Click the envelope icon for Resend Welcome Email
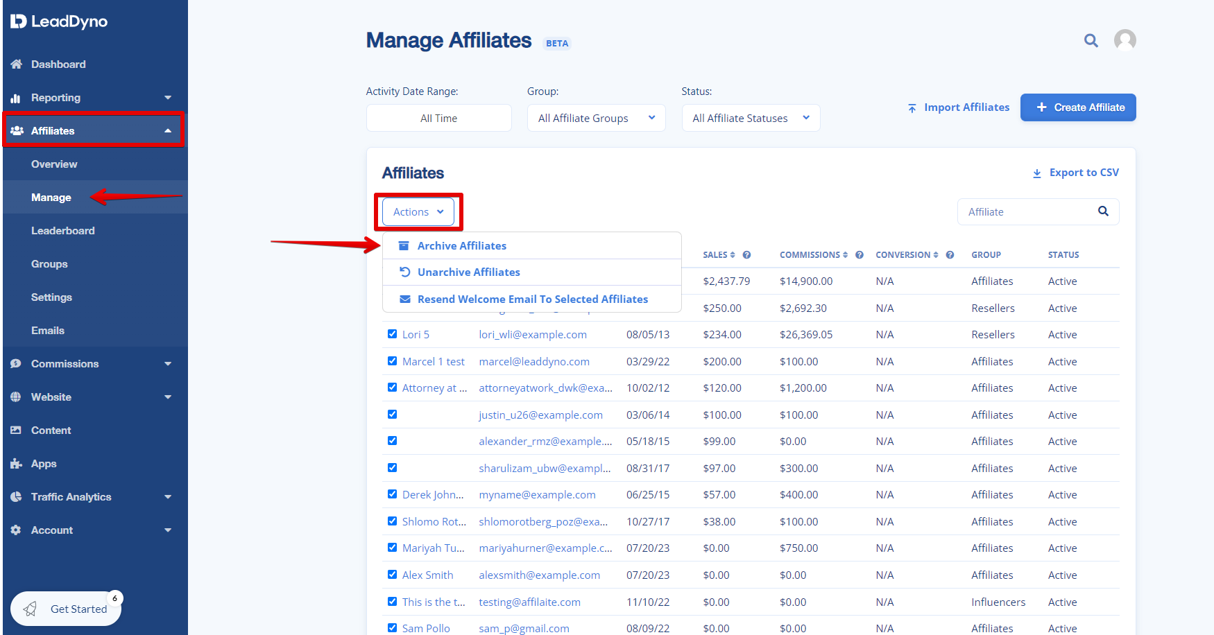The image size is (1214, 635). pos(405,299)
